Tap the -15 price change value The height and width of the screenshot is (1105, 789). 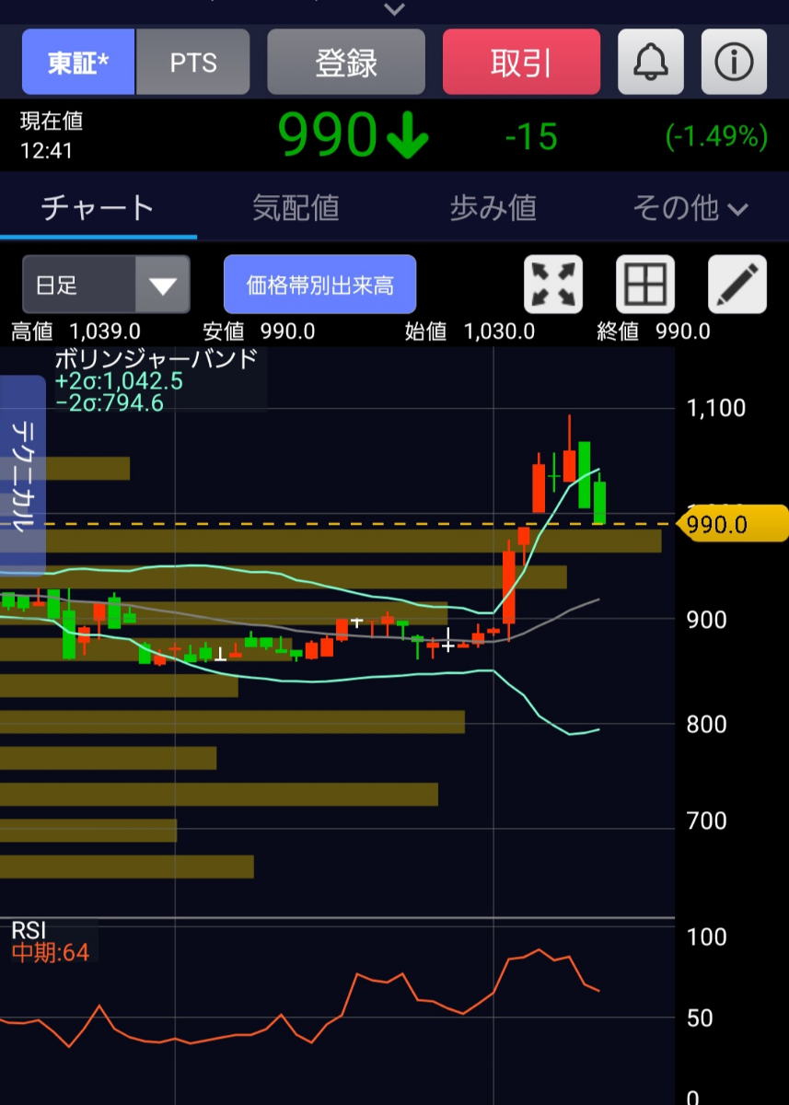click(x=531, y=137)
